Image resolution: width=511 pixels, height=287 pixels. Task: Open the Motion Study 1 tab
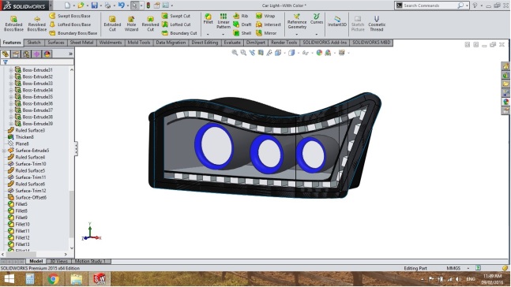[x=90, y=261]
